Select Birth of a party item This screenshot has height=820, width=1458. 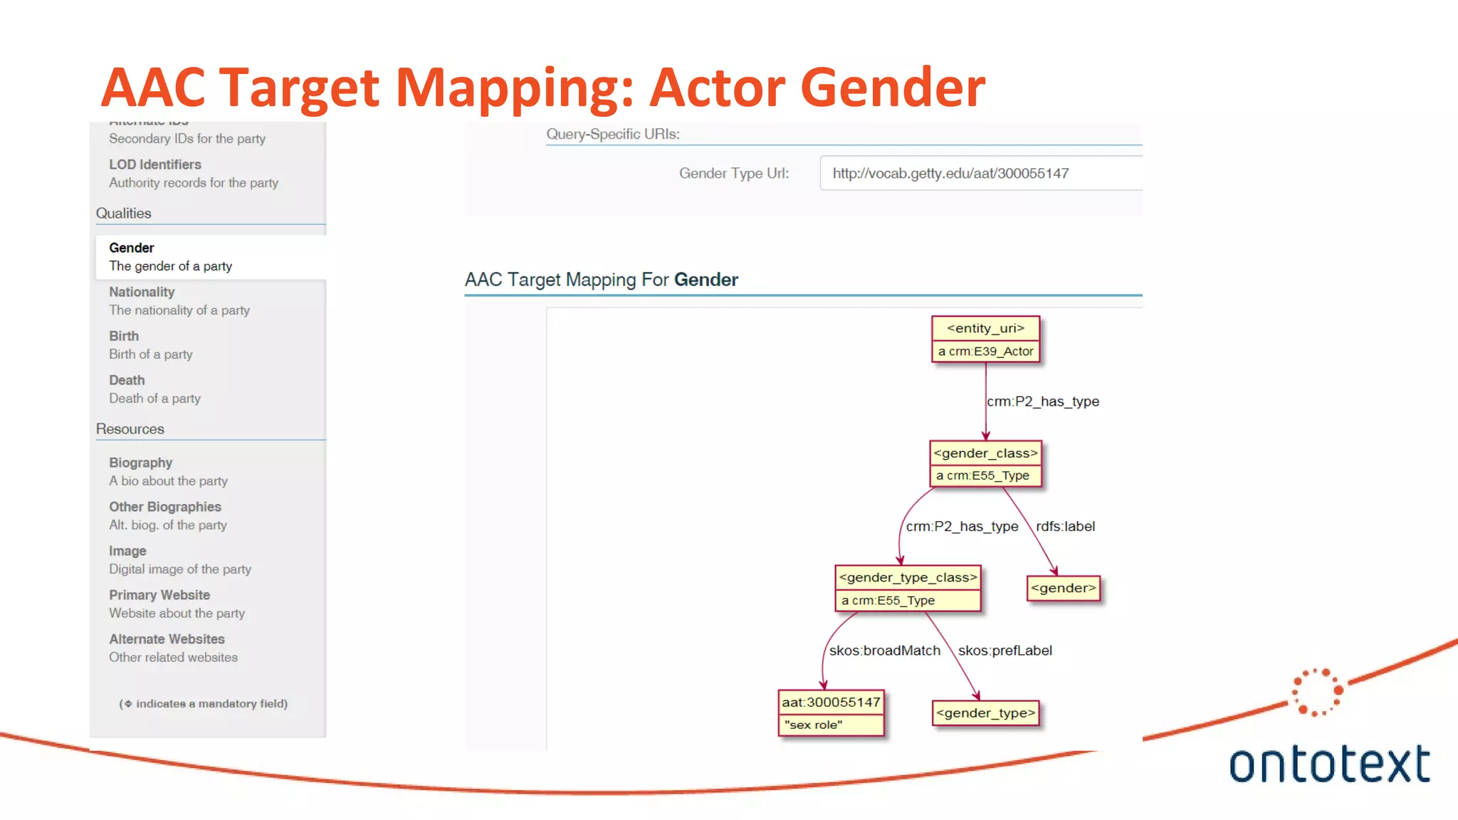tap(150, 345)
